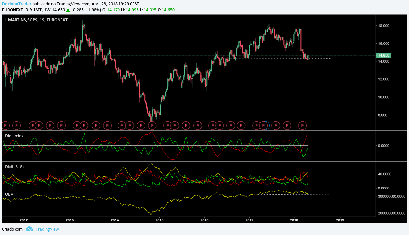Viewport: 409px width, 235px height.
Task: Click the leftmost earnings E marker
Action: pyautogui.click(x=5, y=125)
